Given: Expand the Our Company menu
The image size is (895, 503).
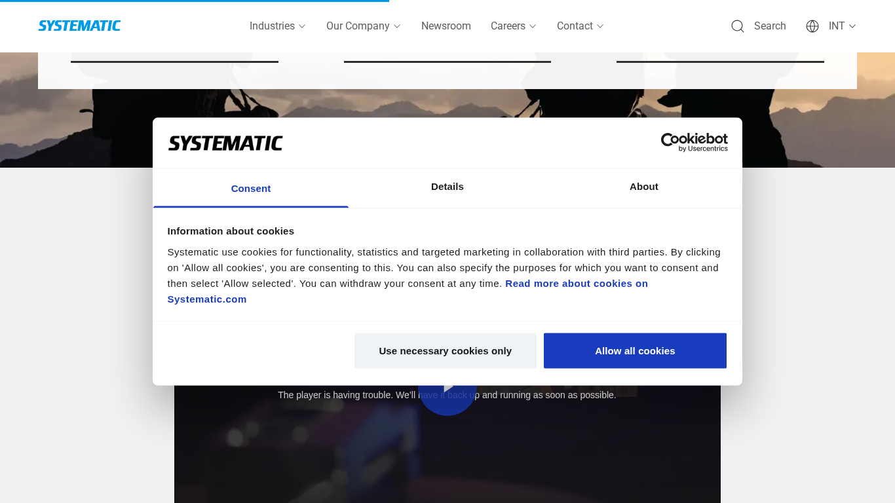Looking at the screenshot, I should click(x=364, y=26).
